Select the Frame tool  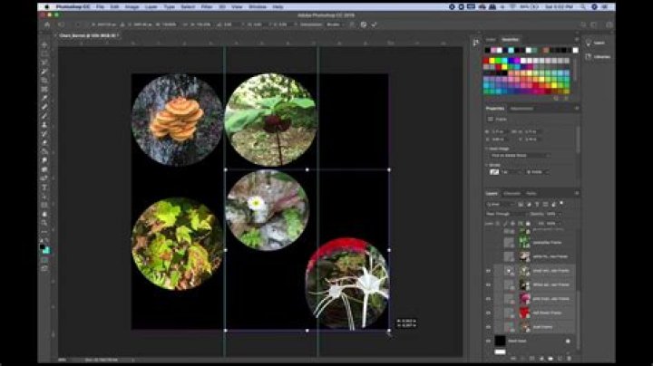(x=44, y=89)
